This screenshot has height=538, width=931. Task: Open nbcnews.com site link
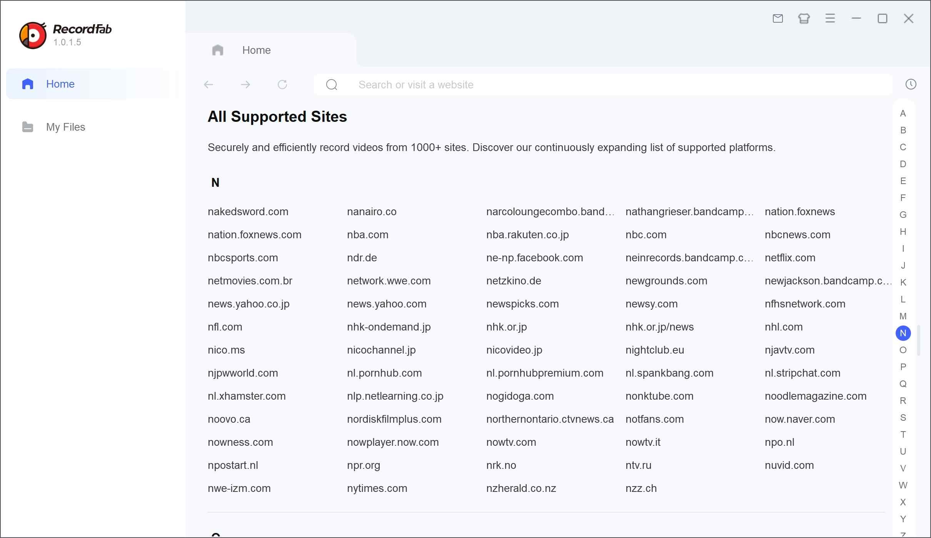coord(798,235)
